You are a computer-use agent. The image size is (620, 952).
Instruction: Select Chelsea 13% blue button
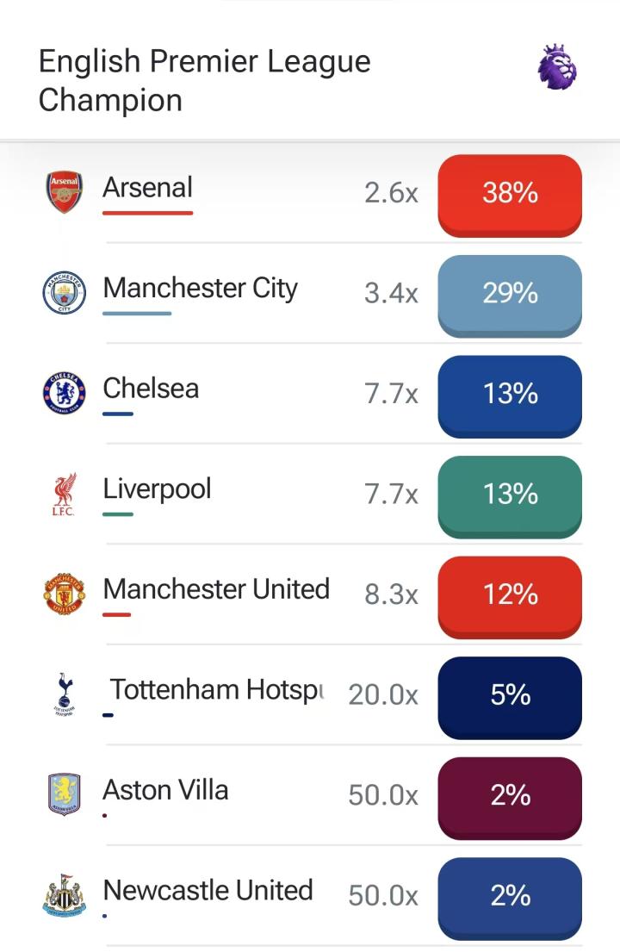pos(510,396)
